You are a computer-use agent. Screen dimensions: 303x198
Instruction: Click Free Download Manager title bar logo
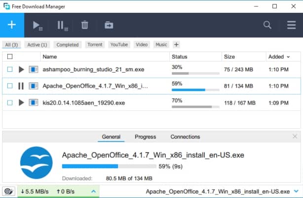point(6,6)
